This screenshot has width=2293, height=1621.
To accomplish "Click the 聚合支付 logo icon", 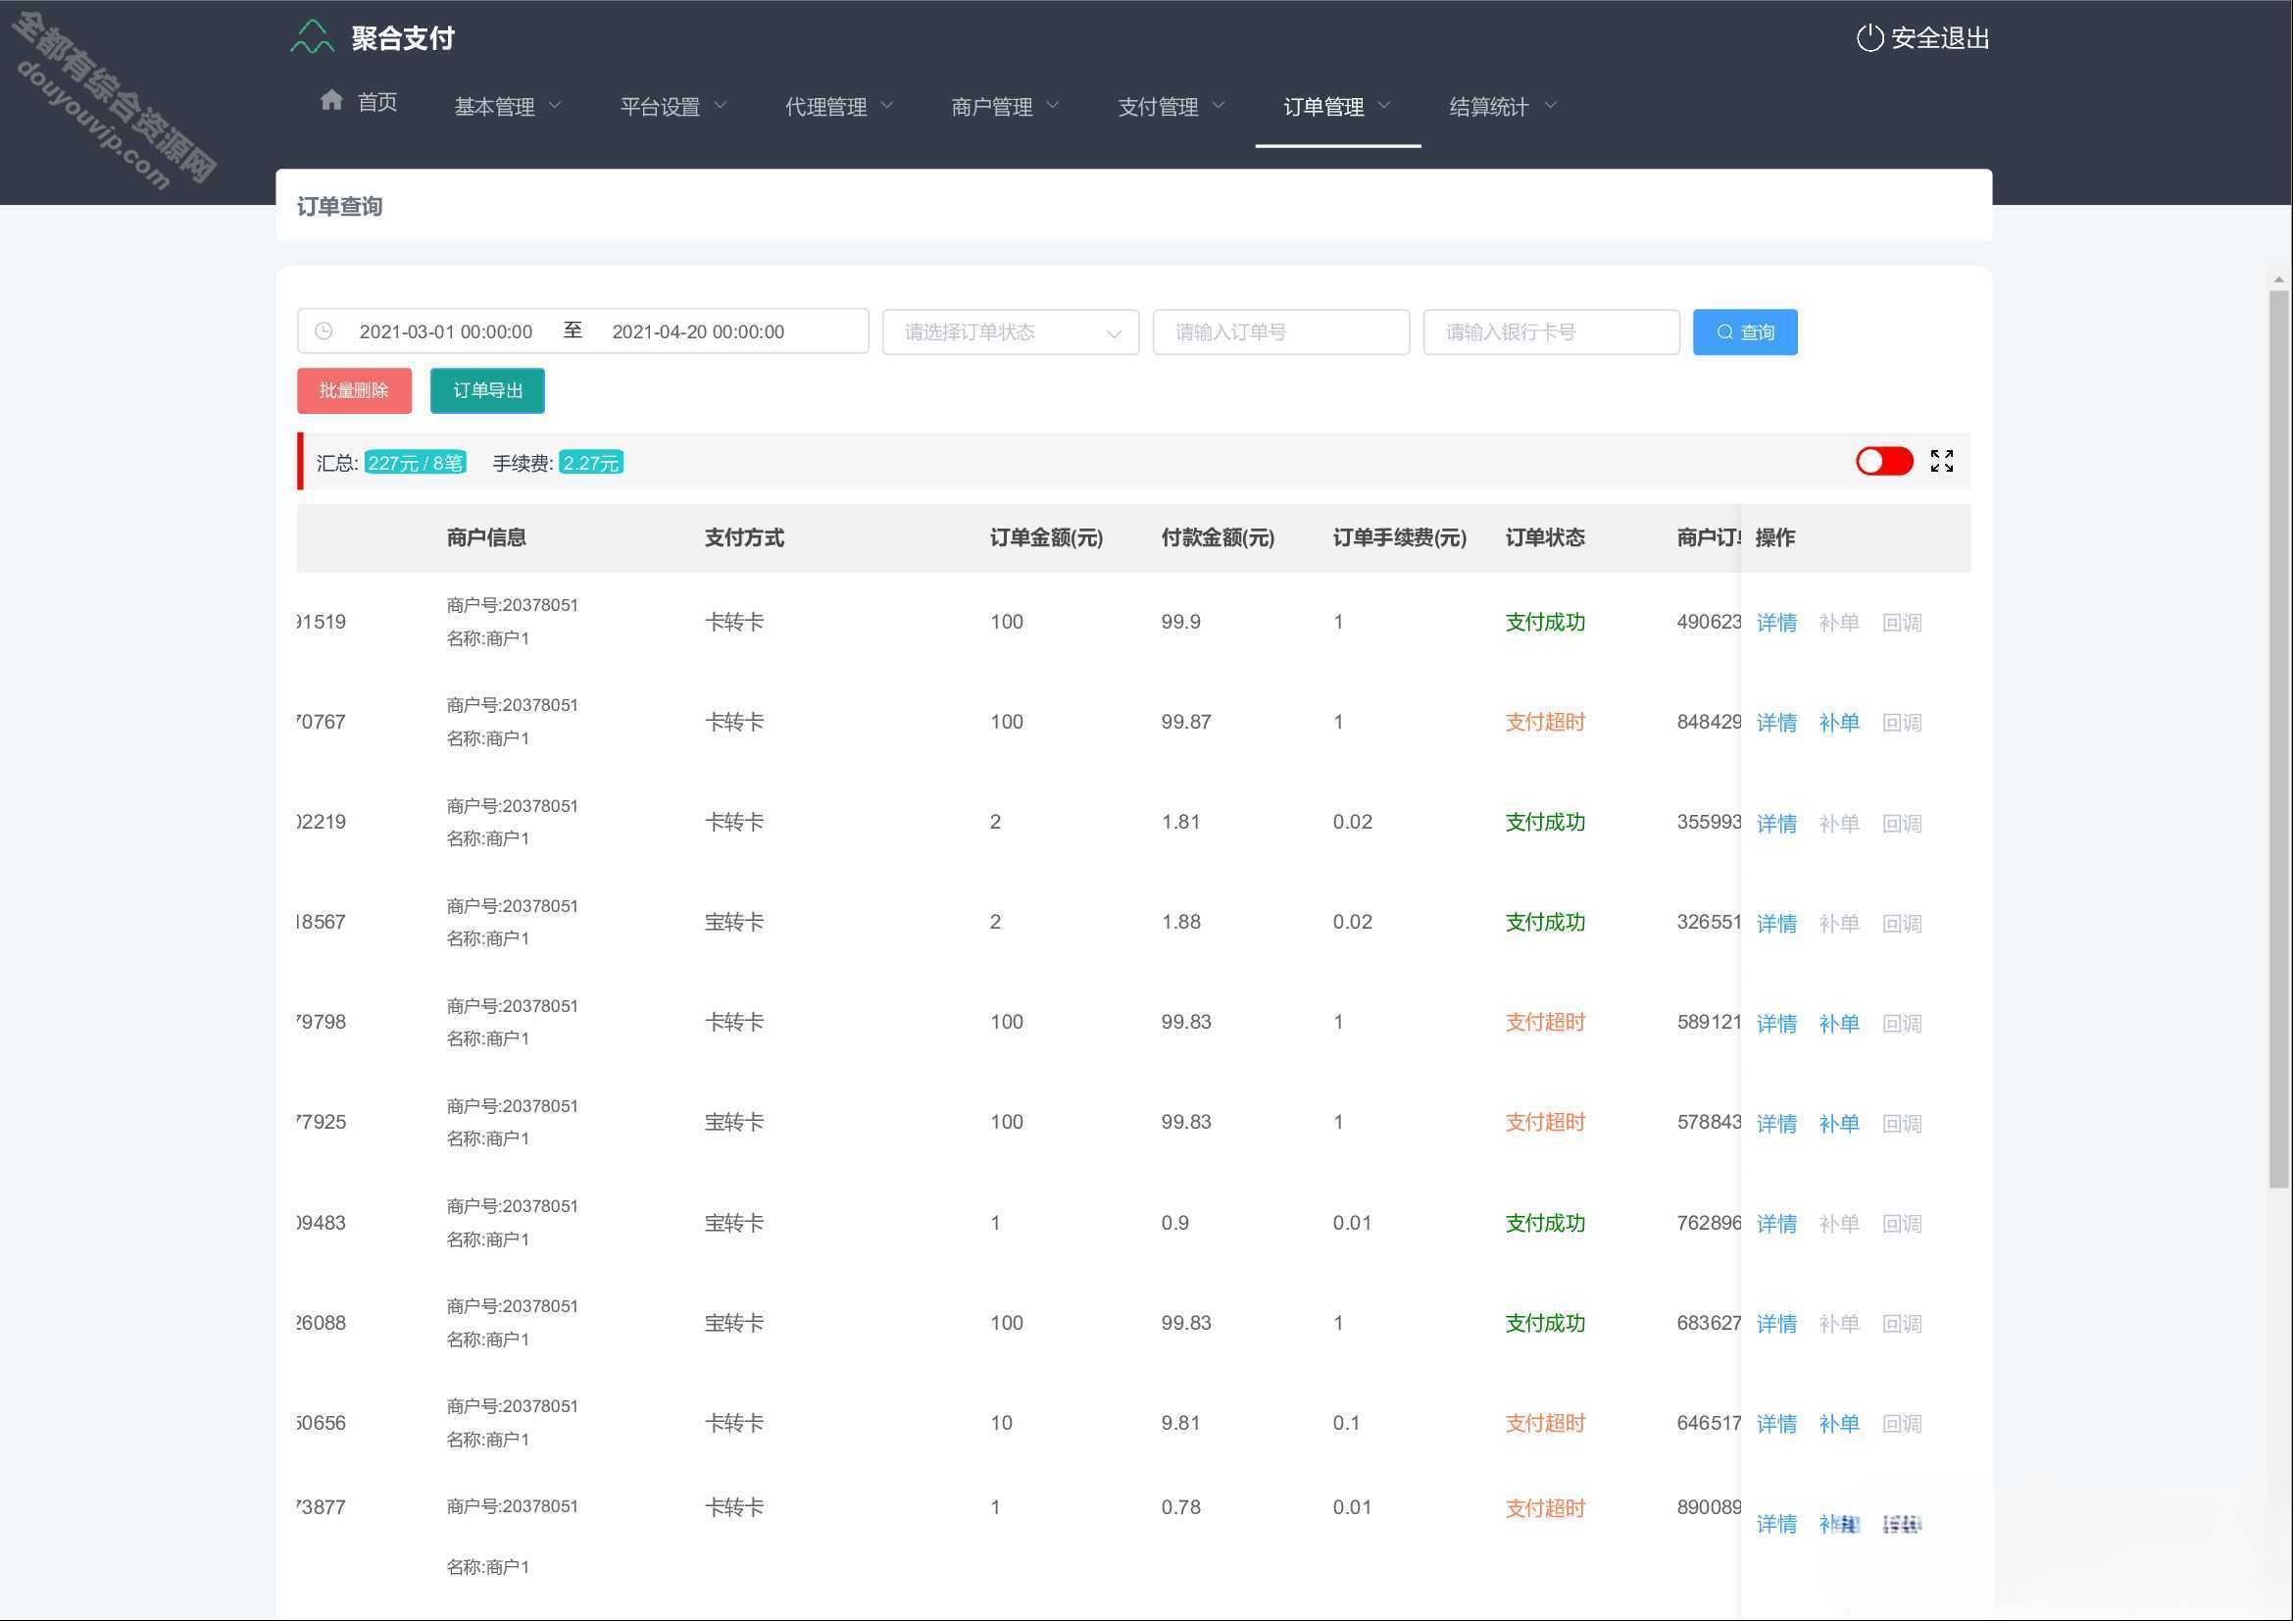I will [x=312, y=37].
